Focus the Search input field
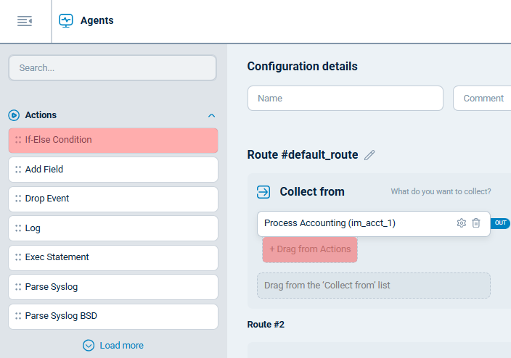 coord(113,68)
